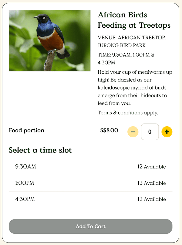Click 12 Available beside 9:30AM

tap(152, 166)
